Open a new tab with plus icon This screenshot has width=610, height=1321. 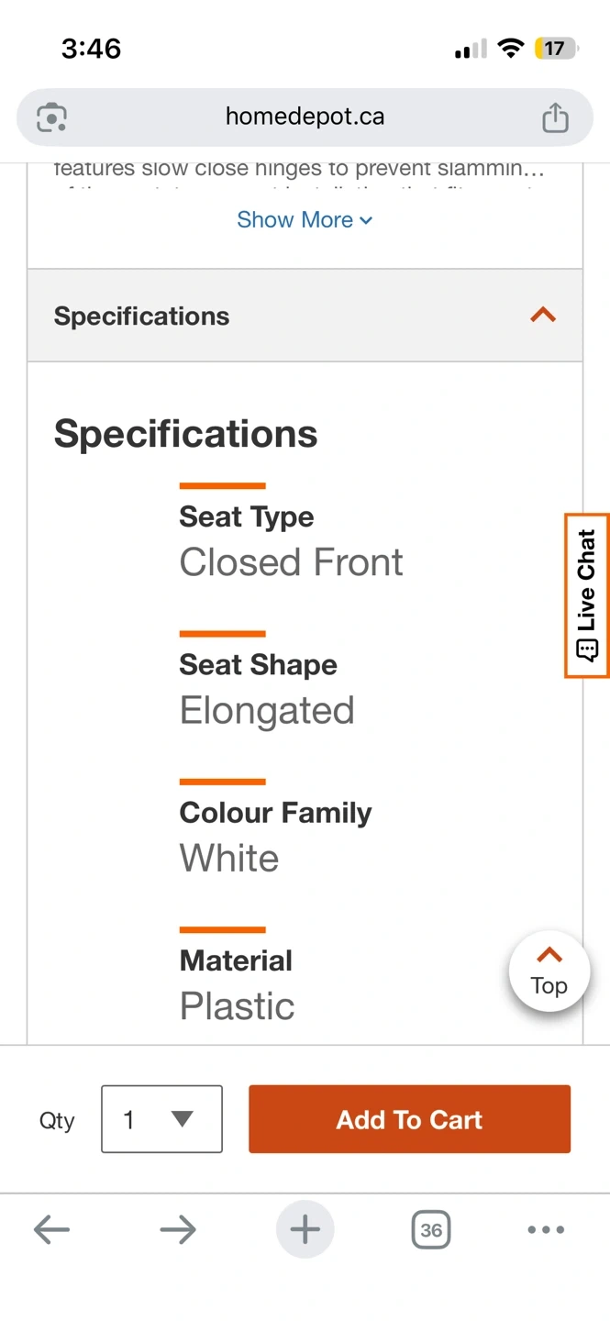coord(305,1230)
